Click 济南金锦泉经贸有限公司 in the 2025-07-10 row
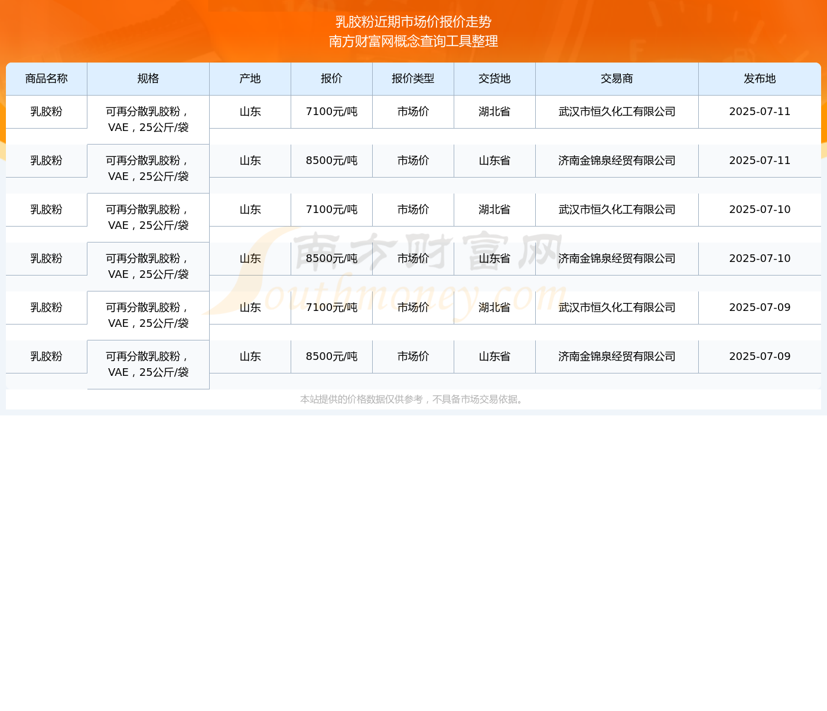 coord(617,258)
